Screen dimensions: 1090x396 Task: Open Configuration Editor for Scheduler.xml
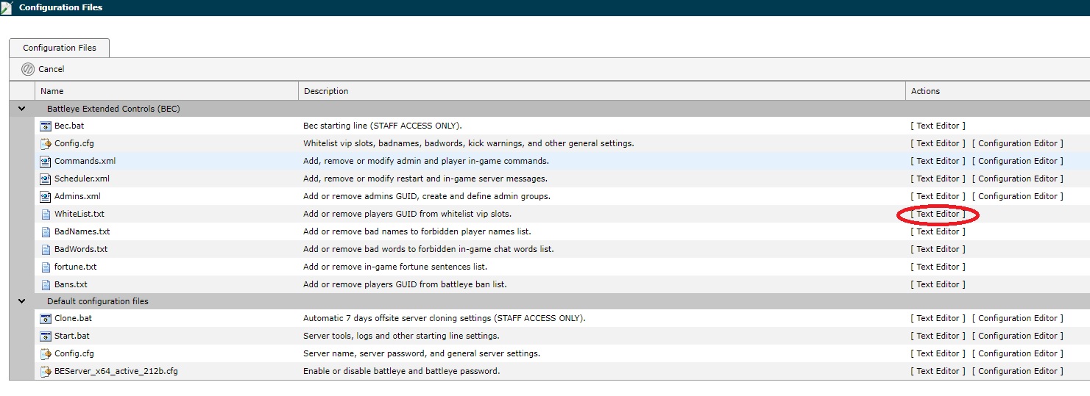(1017, 179)
